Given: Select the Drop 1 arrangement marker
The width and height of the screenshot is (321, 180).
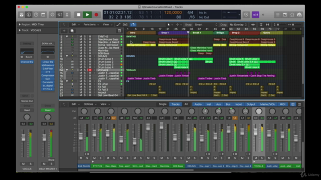Looking at the screenshot, I should 173,33.
